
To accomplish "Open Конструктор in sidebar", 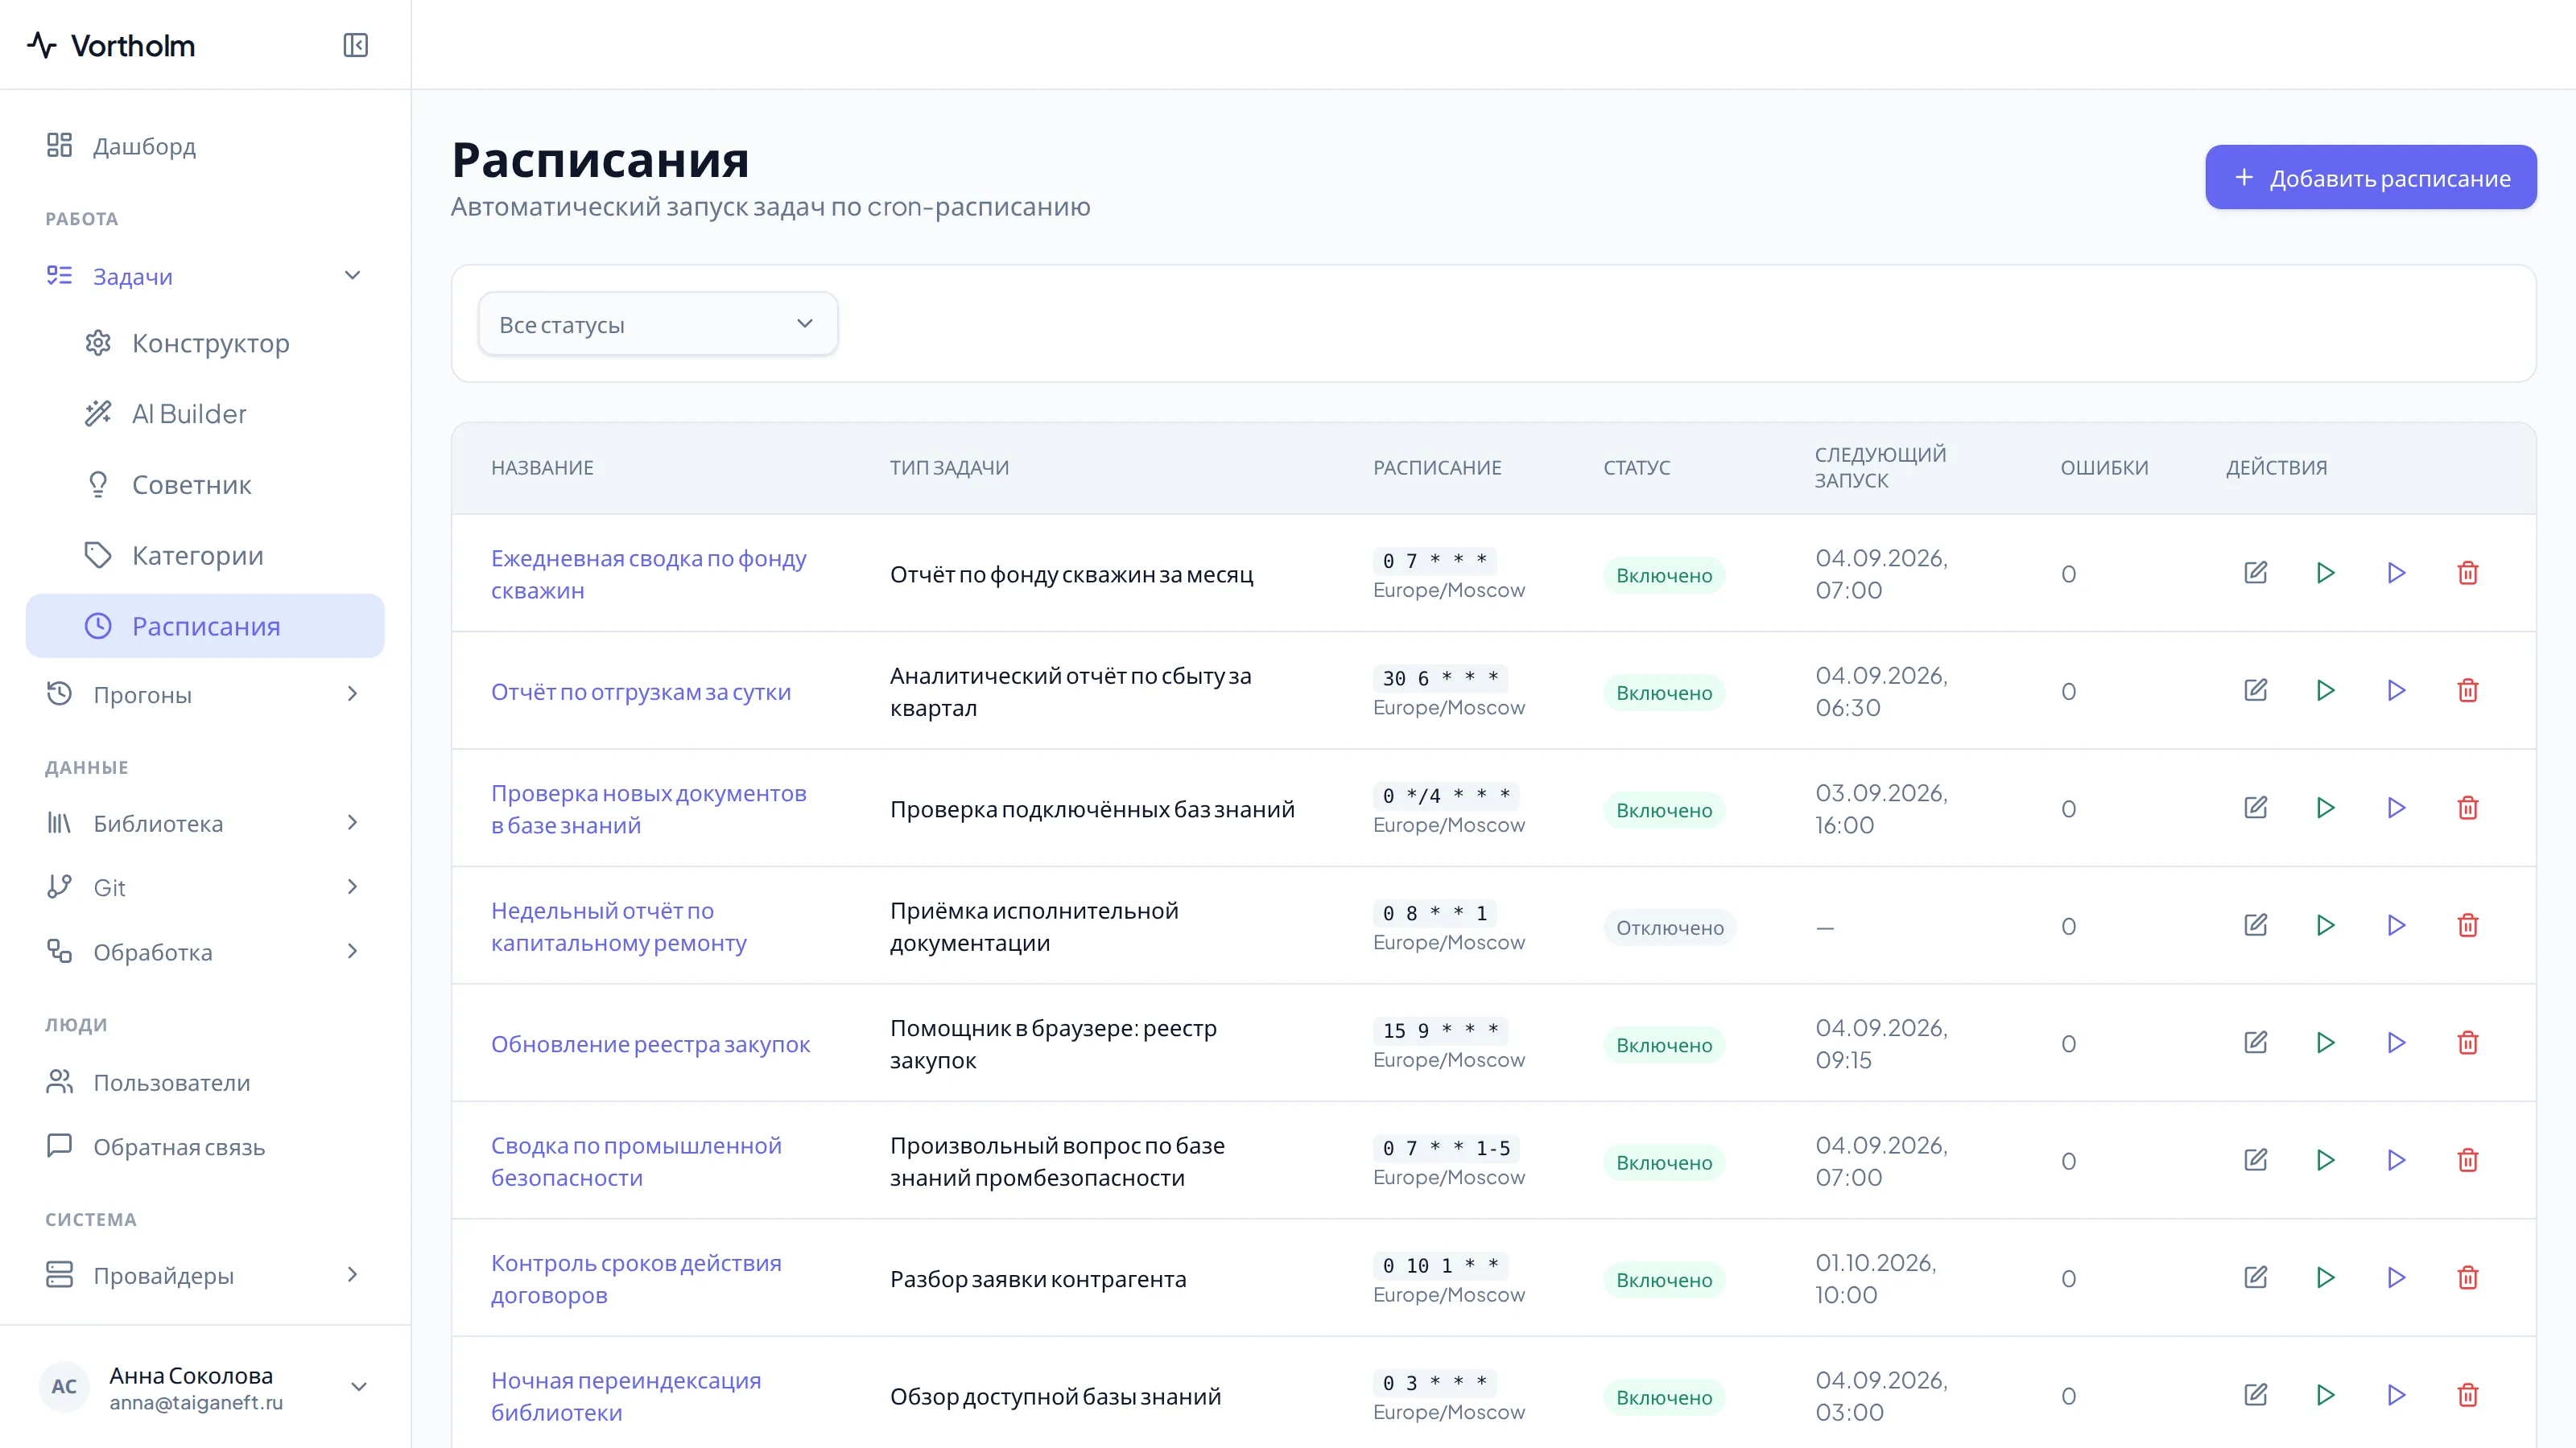I will click(205, 343).
